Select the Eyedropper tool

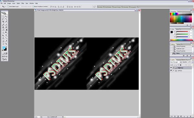pos(6,41)
